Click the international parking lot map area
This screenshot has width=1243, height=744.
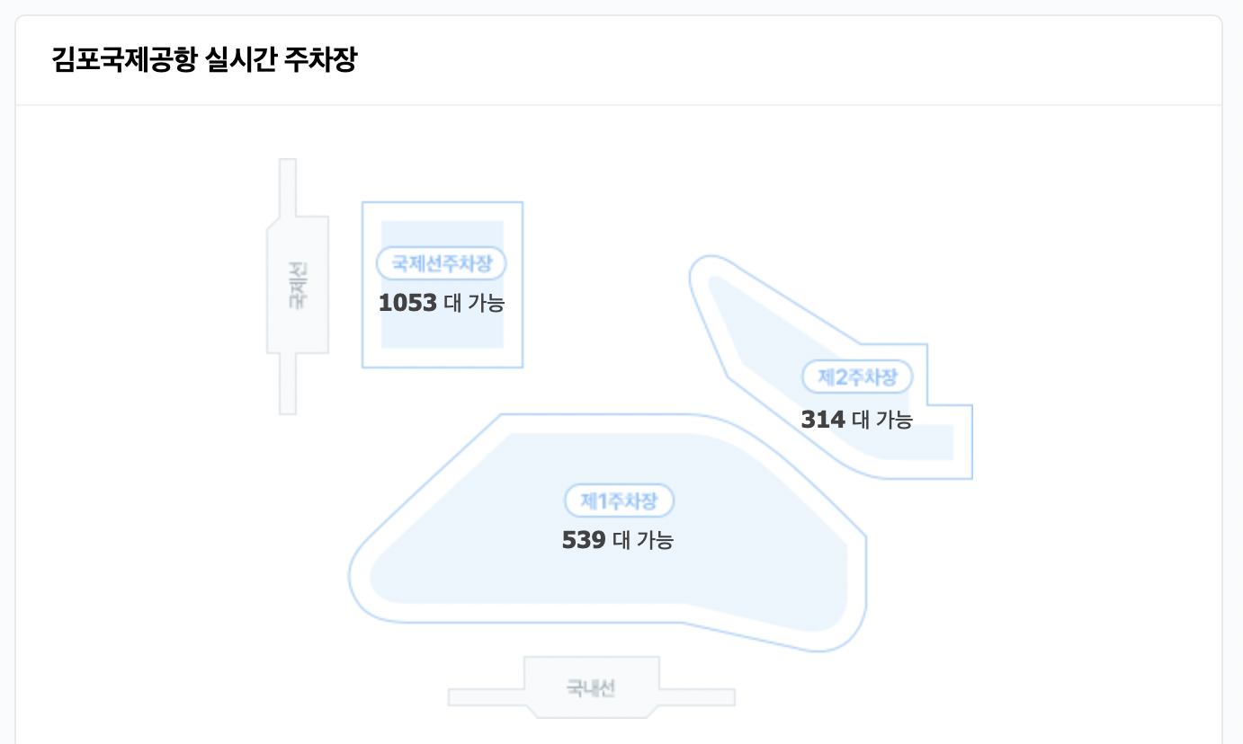443,284
